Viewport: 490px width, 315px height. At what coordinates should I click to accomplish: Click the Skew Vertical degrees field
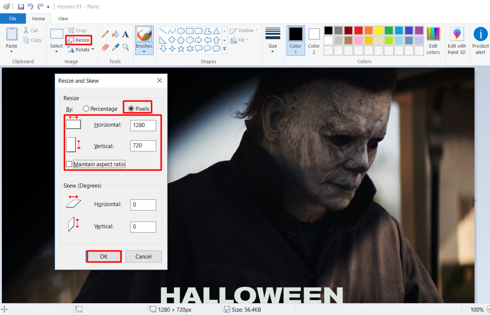tap(143, 227)
